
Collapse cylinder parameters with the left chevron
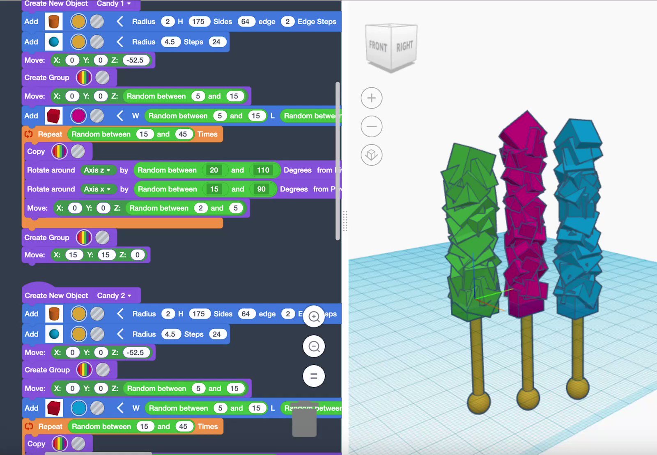tap(120, 21)
